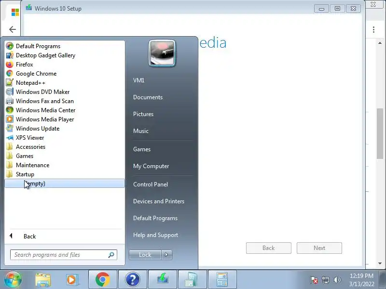This screenshot has height=289, width=386.
Task: Open Control Panel
Action: coord(151,184)
